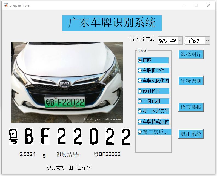Click the 识别结果 label

(x=68, y=154)
